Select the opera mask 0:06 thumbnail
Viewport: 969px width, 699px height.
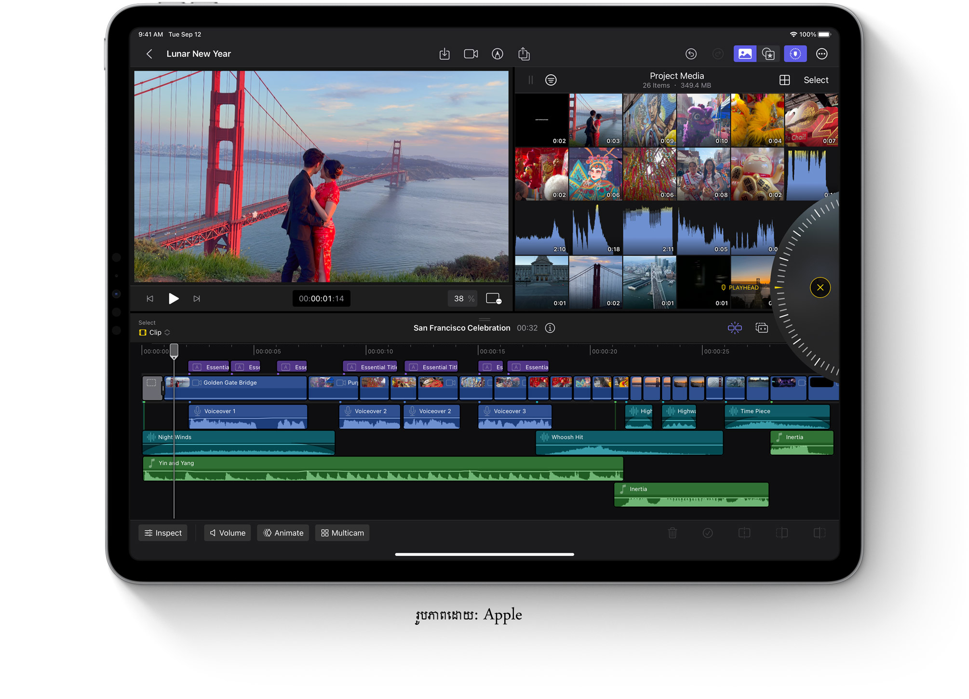coord(595,174)
